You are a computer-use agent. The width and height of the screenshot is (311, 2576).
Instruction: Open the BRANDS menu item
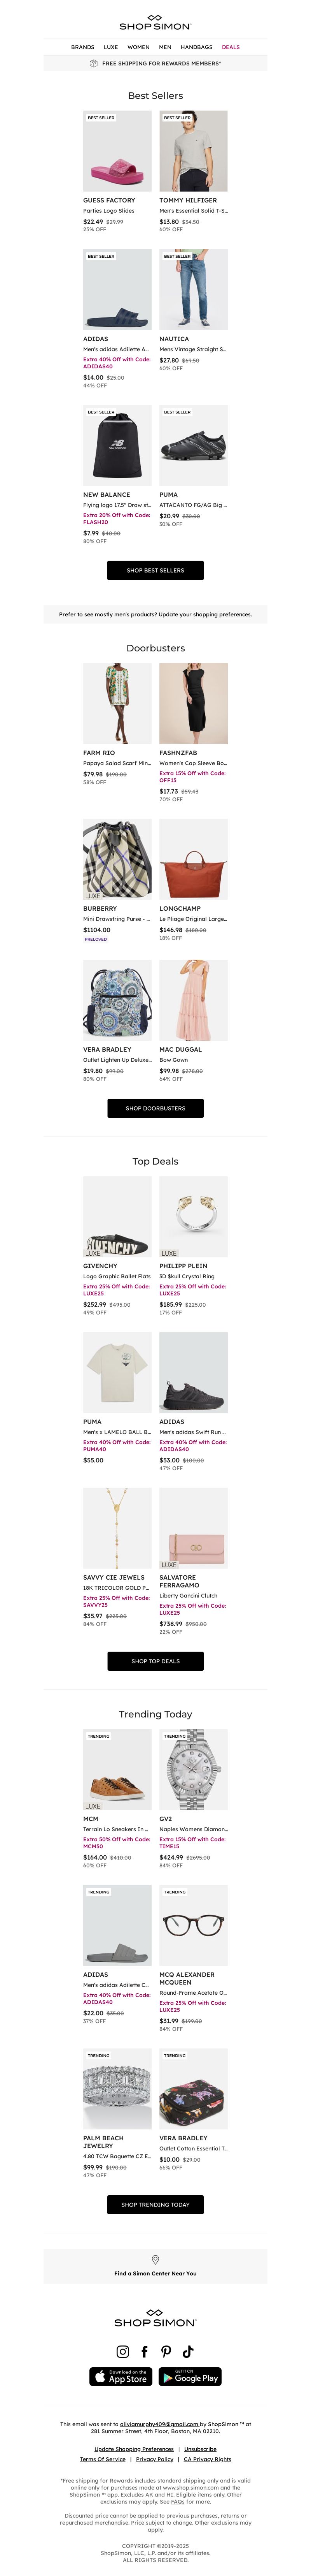(83, 47)
